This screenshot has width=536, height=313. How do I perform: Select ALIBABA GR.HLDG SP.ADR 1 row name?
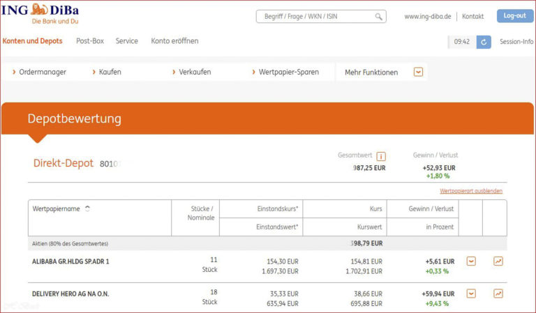70,262
